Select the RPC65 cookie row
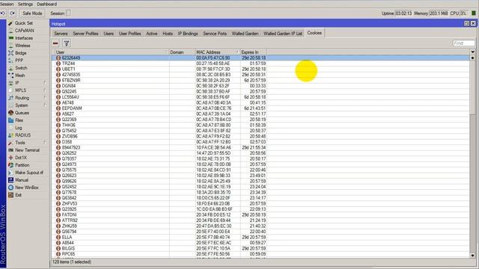Image resolution: width=479 pixels, height=269 pixels. click(261, 254)
